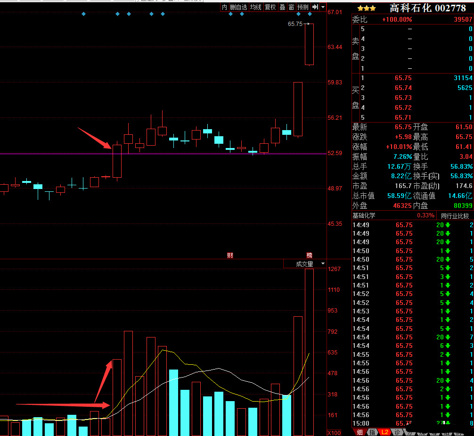
Task: Toggle 均线 moving average display
Action: [x=255, y=7]
